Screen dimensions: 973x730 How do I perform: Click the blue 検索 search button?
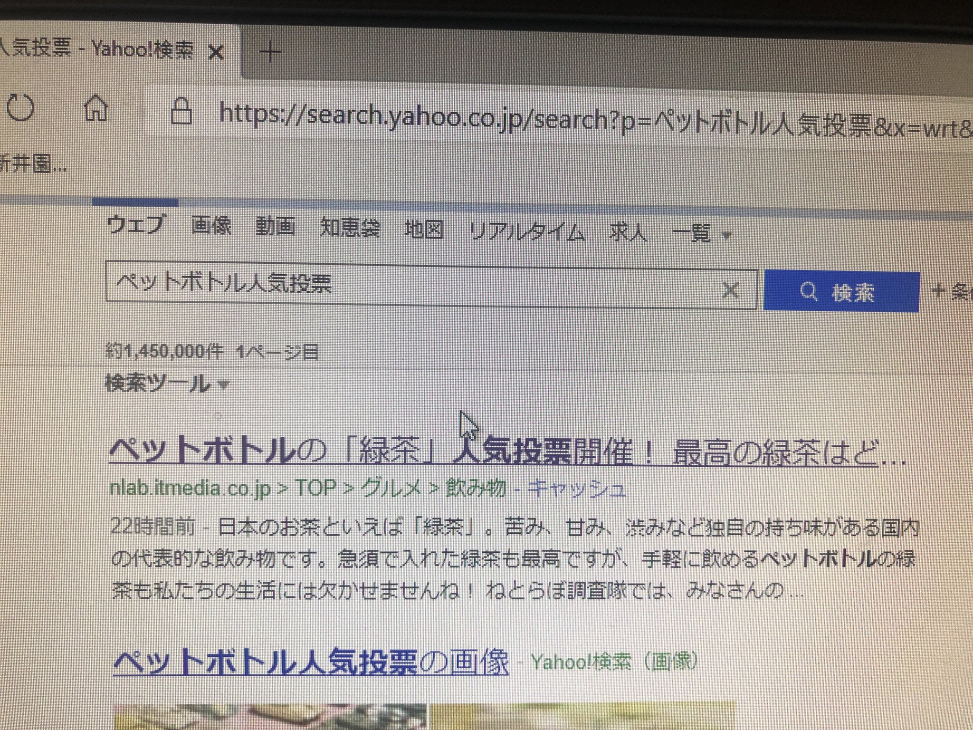pyautogui.click(x=841, y=291)
